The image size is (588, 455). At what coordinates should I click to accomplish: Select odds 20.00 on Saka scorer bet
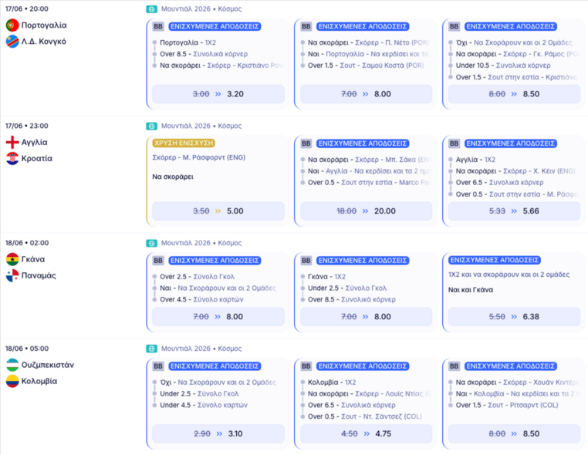pos(366,211)
